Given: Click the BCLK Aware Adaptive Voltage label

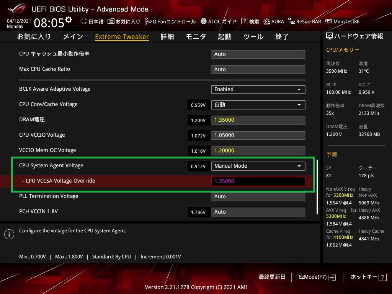Looking at the screenshot, I should pos(55,89).
